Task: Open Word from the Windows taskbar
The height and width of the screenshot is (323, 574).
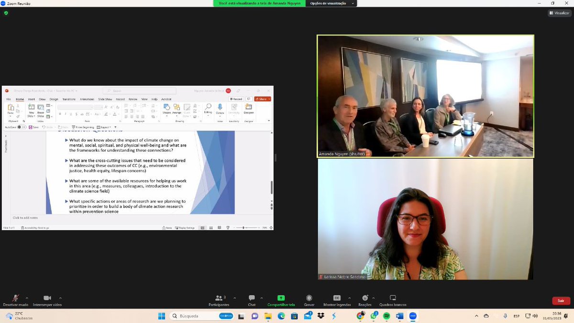Action: tap(399, 316)
